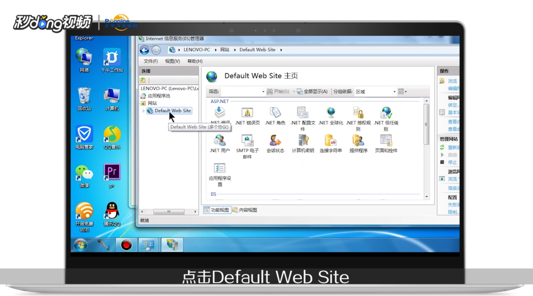Click the QQ音乐 desktop icon
The image size is (533, 296).
pos(112,137)
